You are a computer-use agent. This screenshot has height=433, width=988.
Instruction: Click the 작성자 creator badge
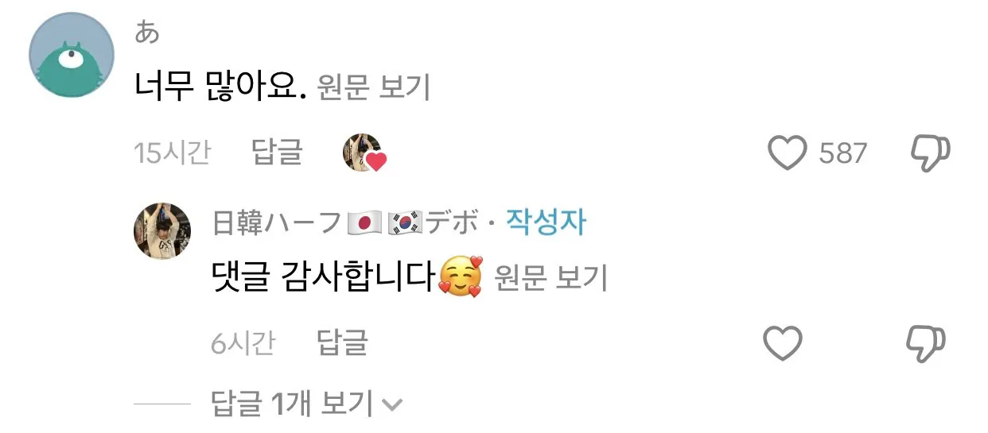(546, 223)
